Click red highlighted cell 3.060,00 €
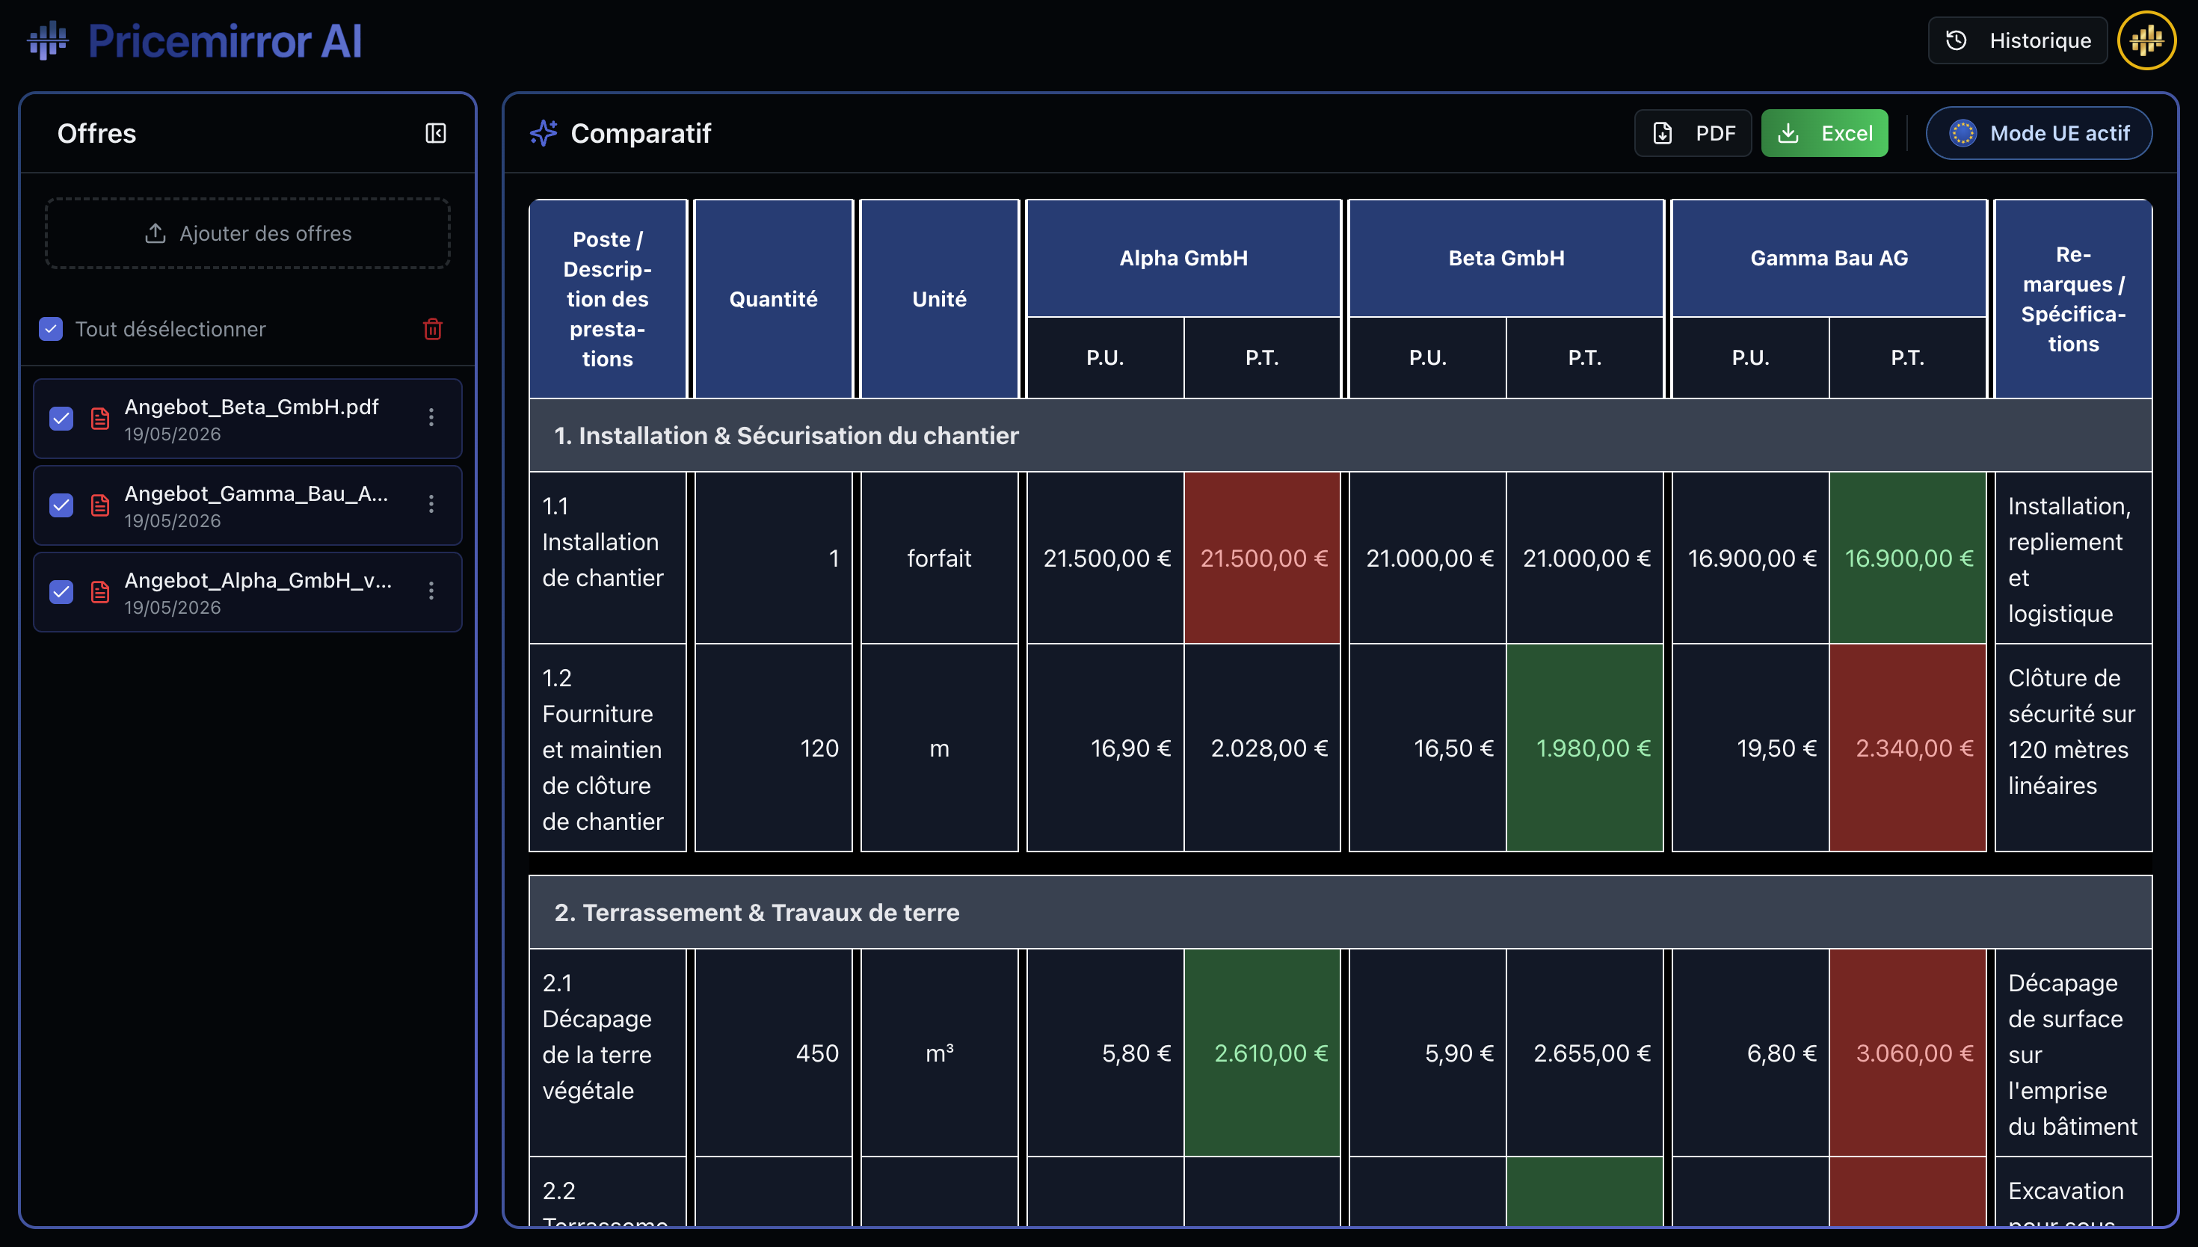The width and height of the screenshot is (2198, 1247). (x=1908, y=1053)
